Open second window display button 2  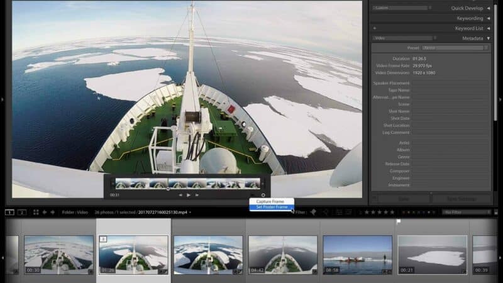(22, 212)
